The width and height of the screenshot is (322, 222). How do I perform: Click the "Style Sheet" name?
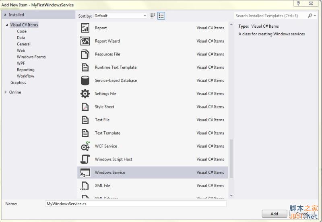(105, 107)
